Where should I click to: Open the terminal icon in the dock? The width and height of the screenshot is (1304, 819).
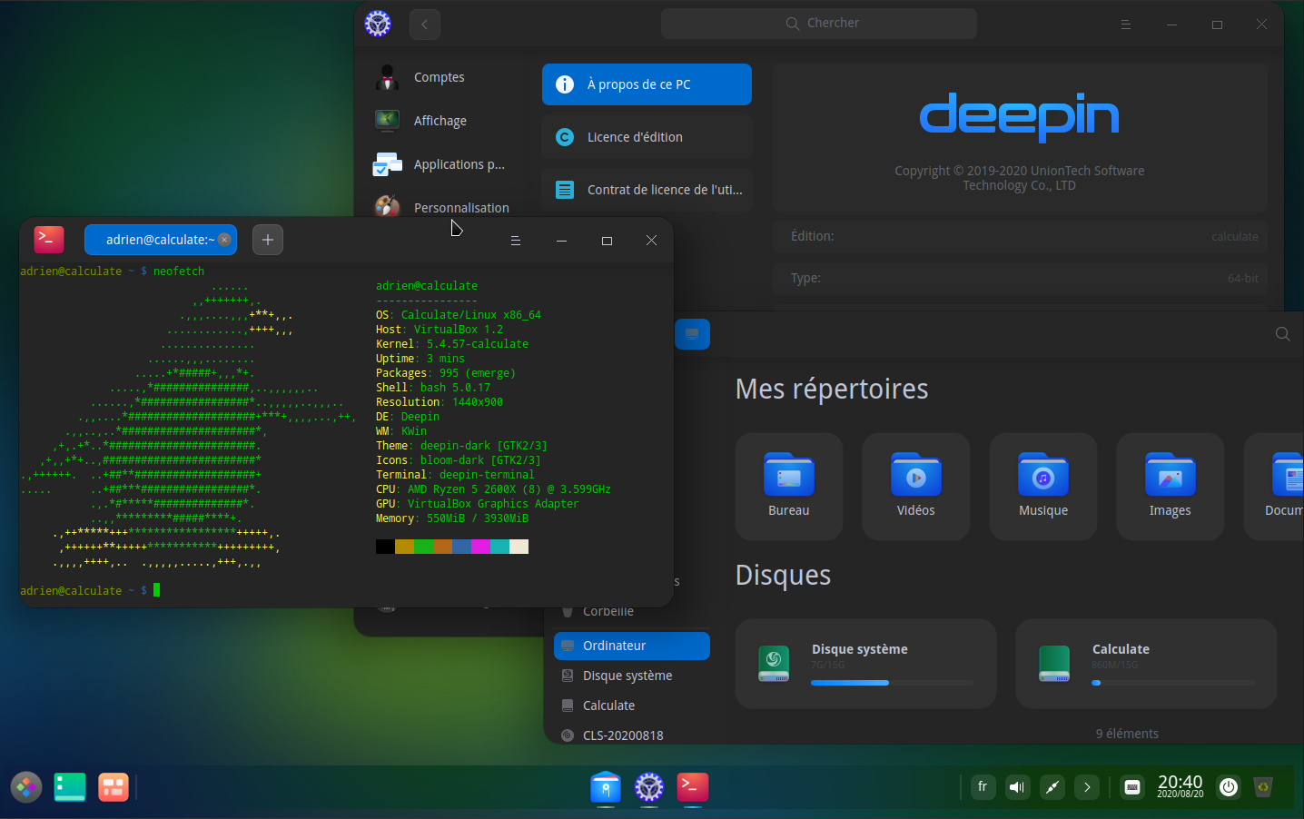point(693,787)
